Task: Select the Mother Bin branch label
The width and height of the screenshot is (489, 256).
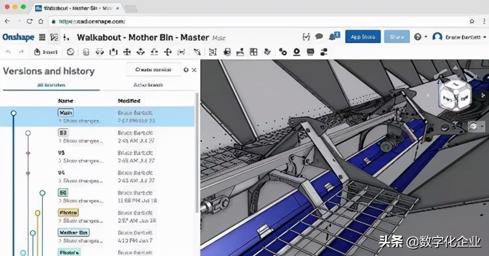Action: (x=74, y=233)
